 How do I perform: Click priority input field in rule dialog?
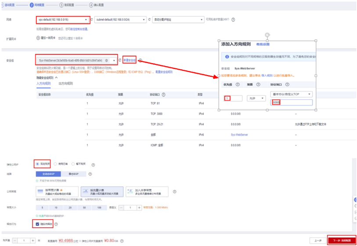pos(233,98)
